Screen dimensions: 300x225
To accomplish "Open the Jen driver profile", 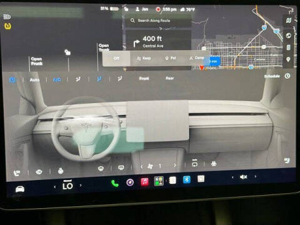I will (x=142, y=9).
